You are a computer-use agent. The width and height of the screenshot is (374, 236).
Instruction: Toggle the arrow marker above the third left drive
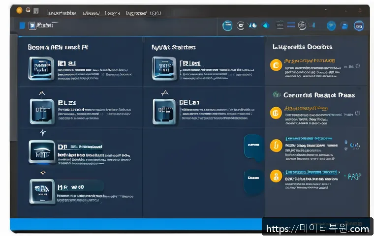pyautogui.click(x=43, y=133)
